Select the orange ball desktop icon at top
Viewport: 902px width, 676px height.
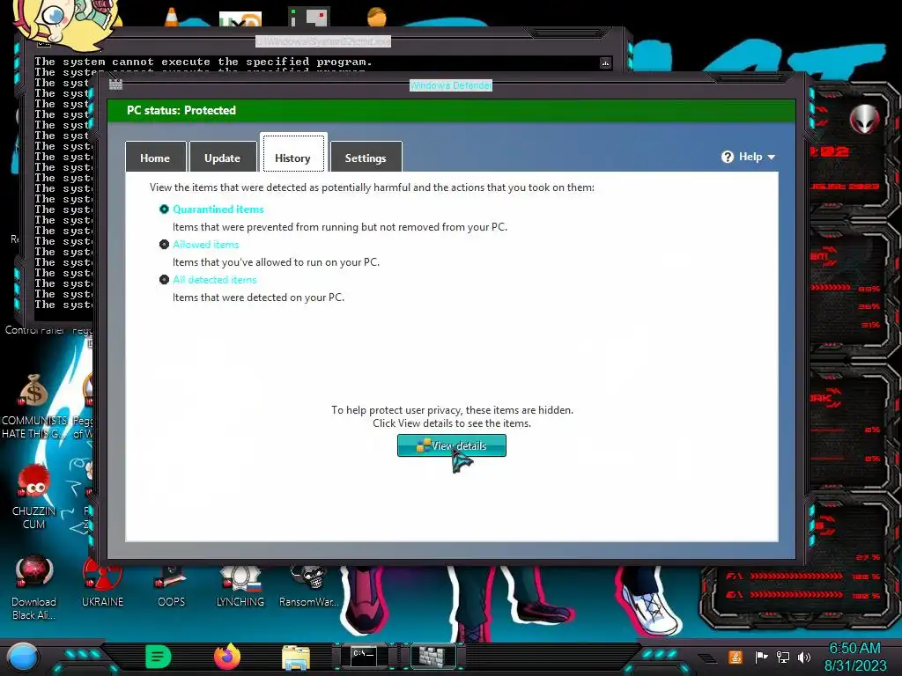click(377, 18)
